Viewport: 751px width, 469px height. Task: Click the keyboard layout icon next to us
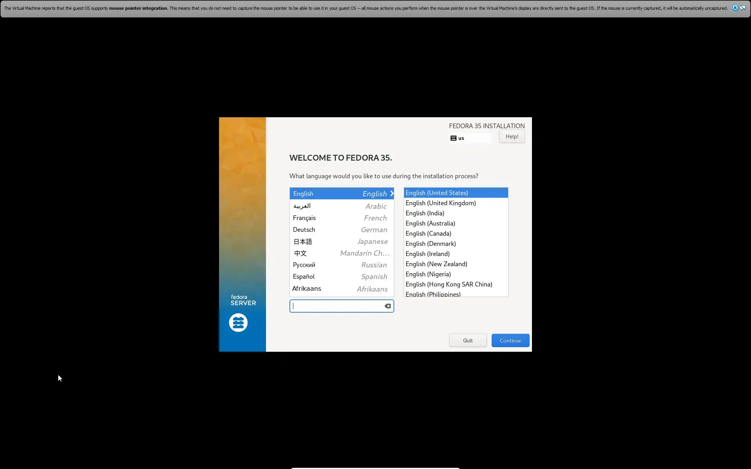(453, 138)
